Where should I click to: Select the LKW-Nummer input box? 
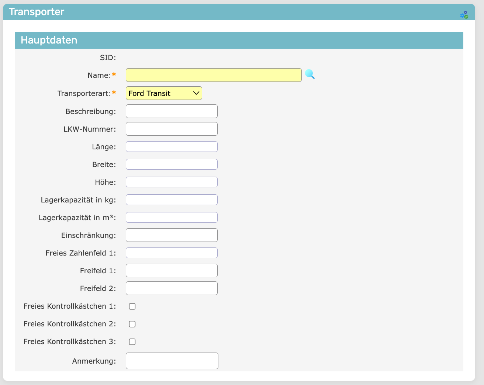pyautogui.click(x=172, y=129)
